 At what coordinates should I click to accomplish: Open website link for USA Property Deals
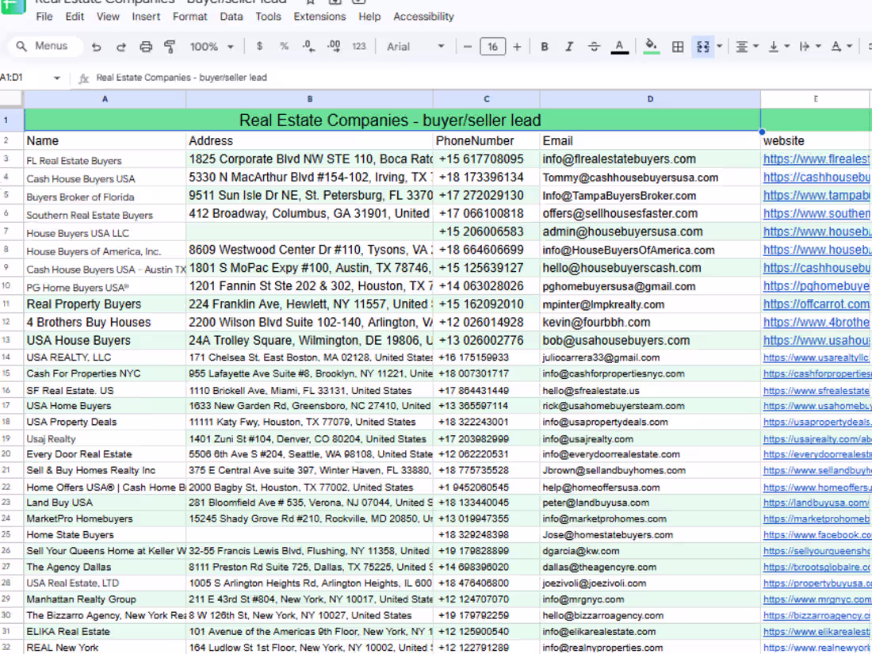tap(817, 422)
